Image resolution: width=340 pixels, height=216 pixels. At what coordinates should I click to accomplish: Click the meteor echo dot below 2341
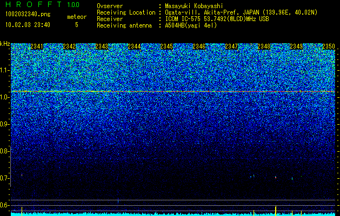point(22,175)
